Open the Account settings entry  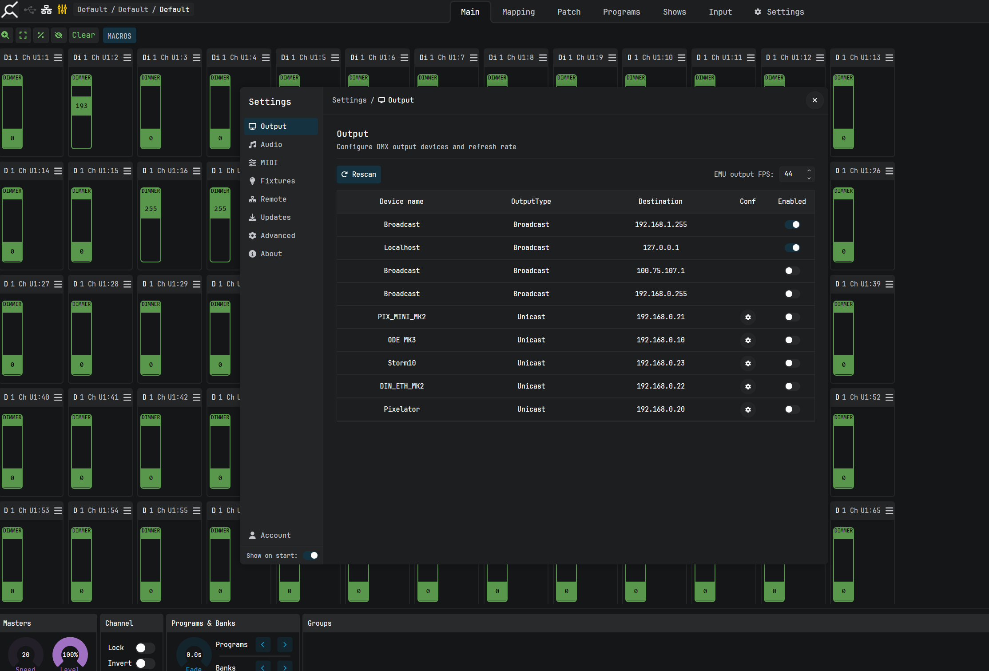(281, 536)
